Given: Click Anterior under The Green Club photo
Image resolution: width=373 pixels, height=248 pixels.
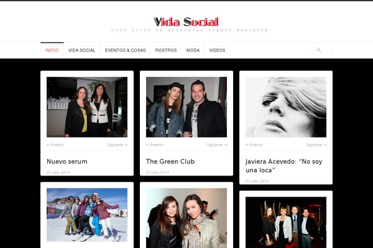Looking at the screenshot, I should (x=155, y=144).
